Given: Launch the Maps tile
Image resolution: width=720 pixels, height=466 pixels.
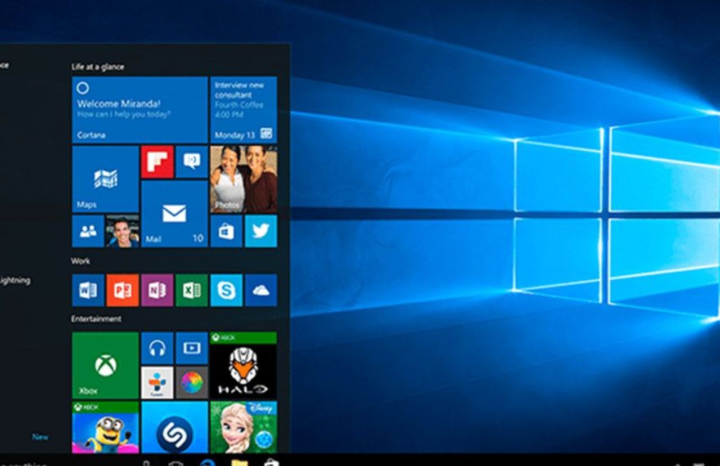Looking at the screenshot, I should [105, 179].
